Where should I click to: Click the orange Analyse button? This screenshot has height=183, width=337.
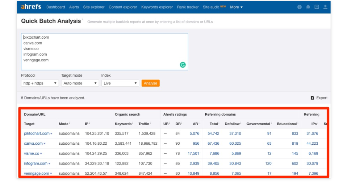pos(150,83)
